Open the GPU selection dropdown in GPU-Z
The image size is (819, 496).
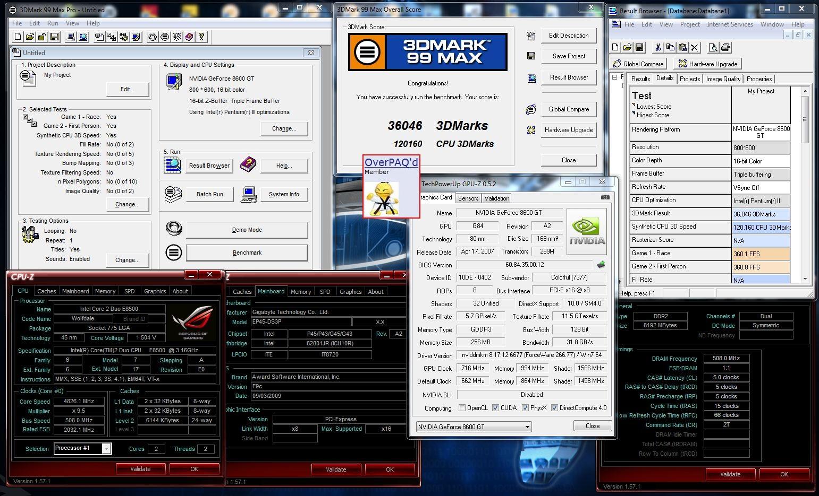coord(474,427)
